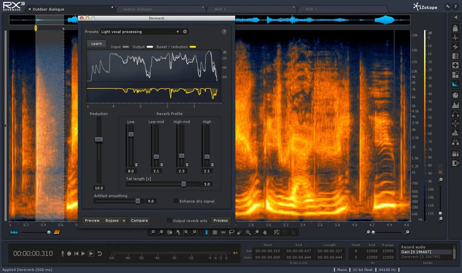Open the Denoise module icon
The height and width of the screenshot is (273, 462).
[455, 56]
